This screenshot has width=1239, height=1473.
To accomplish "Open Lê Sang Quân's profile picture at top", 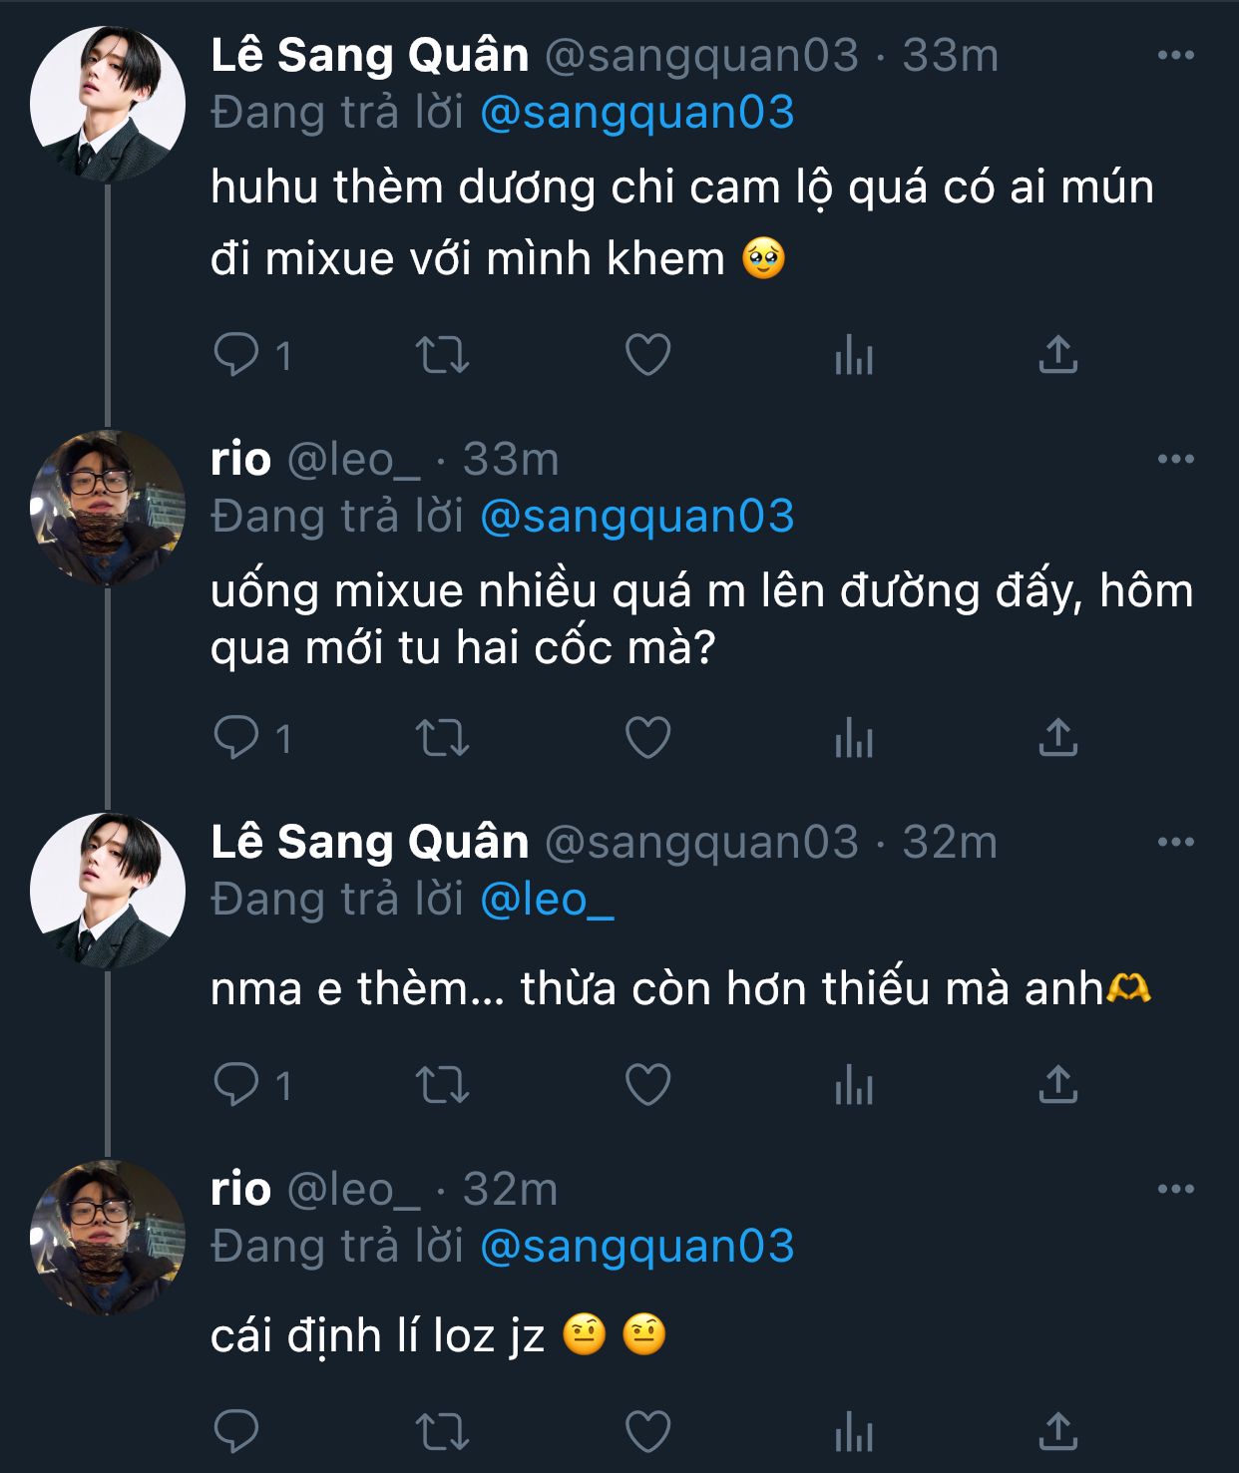I will coord(108,104).
